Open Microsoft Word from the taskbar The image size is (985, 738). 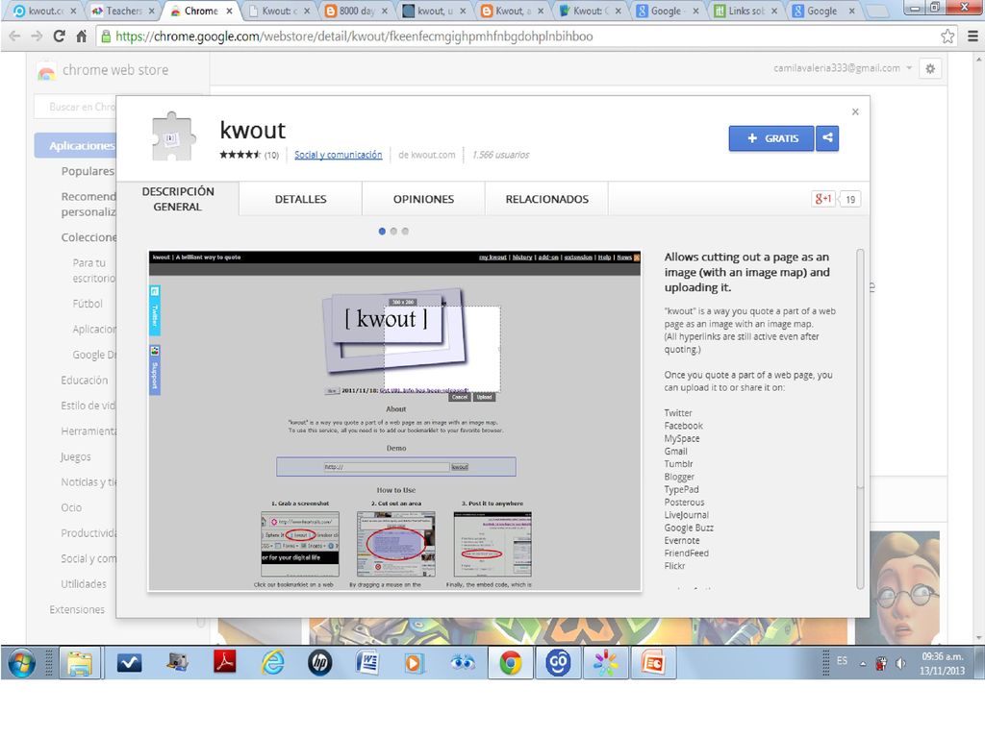coord(367,663)
